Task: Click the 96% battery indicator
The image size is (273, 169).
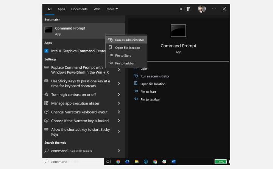Action: [221, 162]
